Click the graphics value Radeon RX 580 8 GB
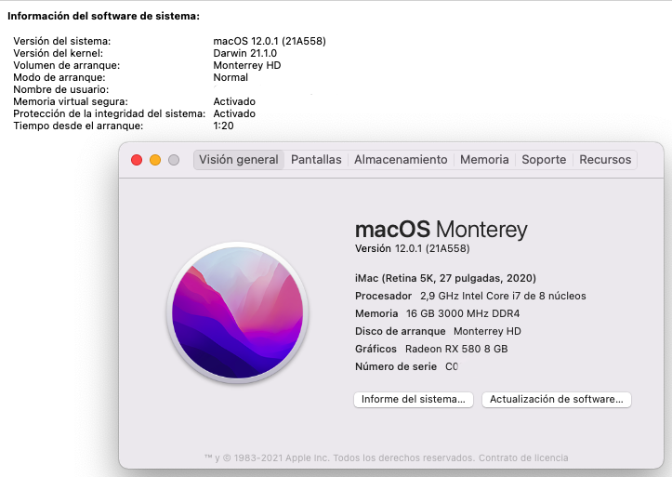Viewport: 672px width, 477px height. [456, 349]
